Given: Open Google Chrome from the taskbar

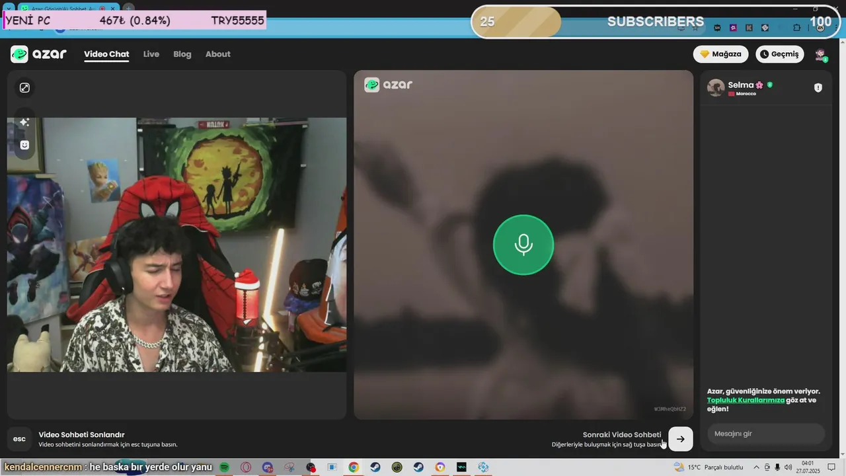Looking at the screenshot, I should pos(354,467).
